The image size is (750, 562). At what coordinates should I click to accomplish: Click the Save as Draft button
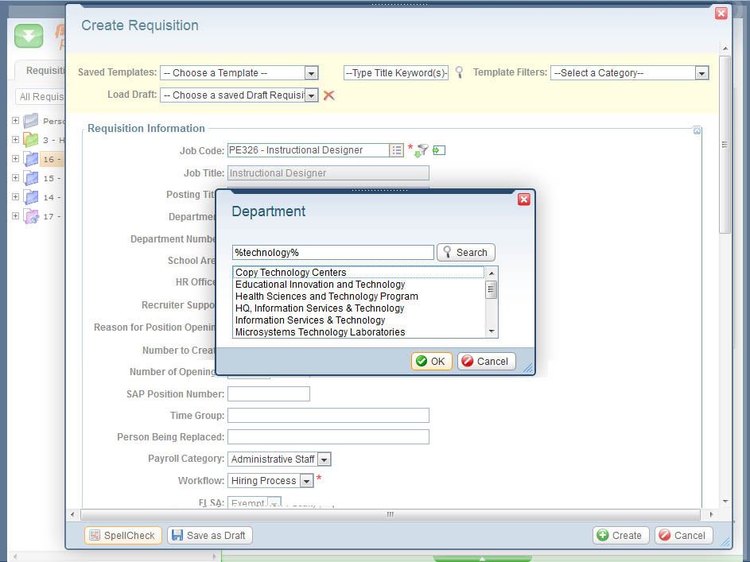tap(210, 535)
